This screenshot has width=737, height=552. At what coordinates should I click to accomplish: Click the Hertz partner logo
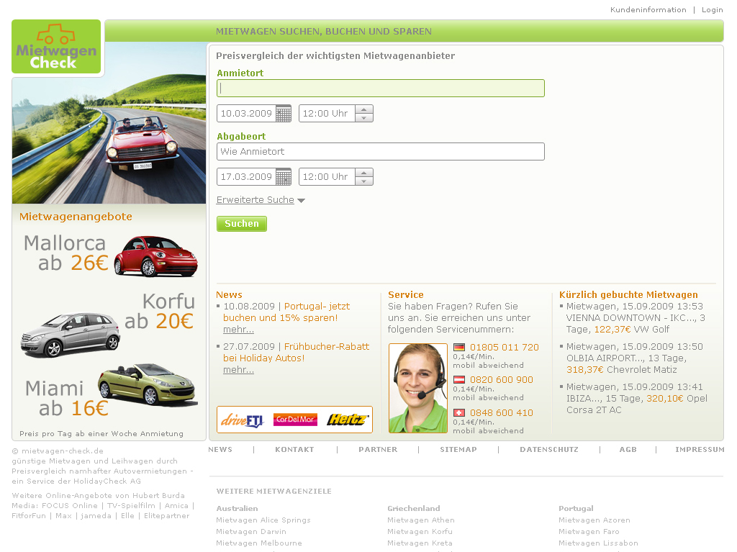click(348, 420)
